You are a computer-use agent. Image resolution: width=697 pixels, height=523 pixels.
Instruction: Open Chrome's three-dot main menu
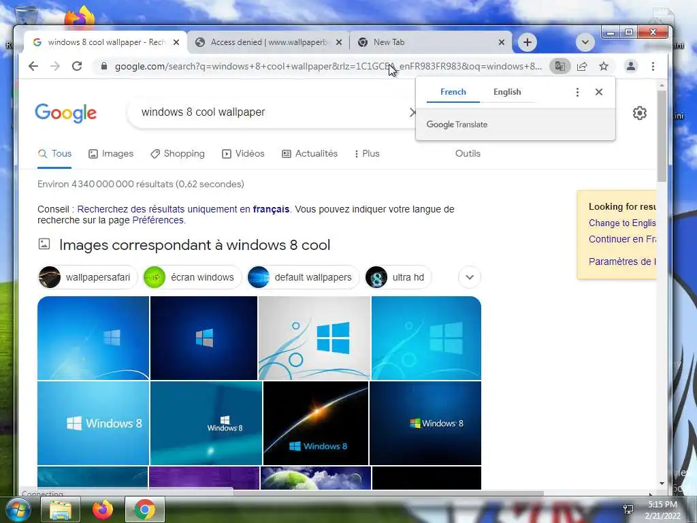pyautogui.click(x=653, y=66)
